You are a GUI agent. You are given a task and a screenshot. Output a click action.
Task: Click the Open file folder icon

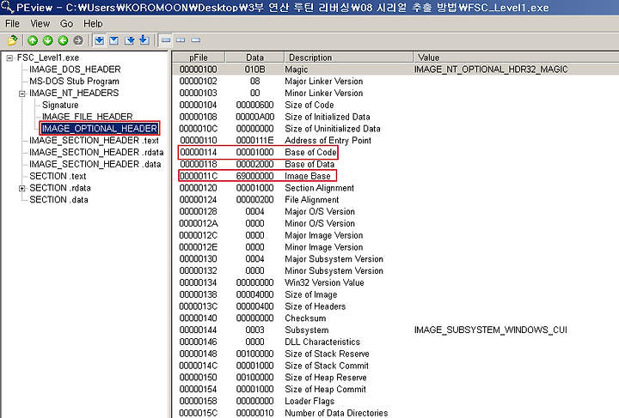tap(13, 40)
